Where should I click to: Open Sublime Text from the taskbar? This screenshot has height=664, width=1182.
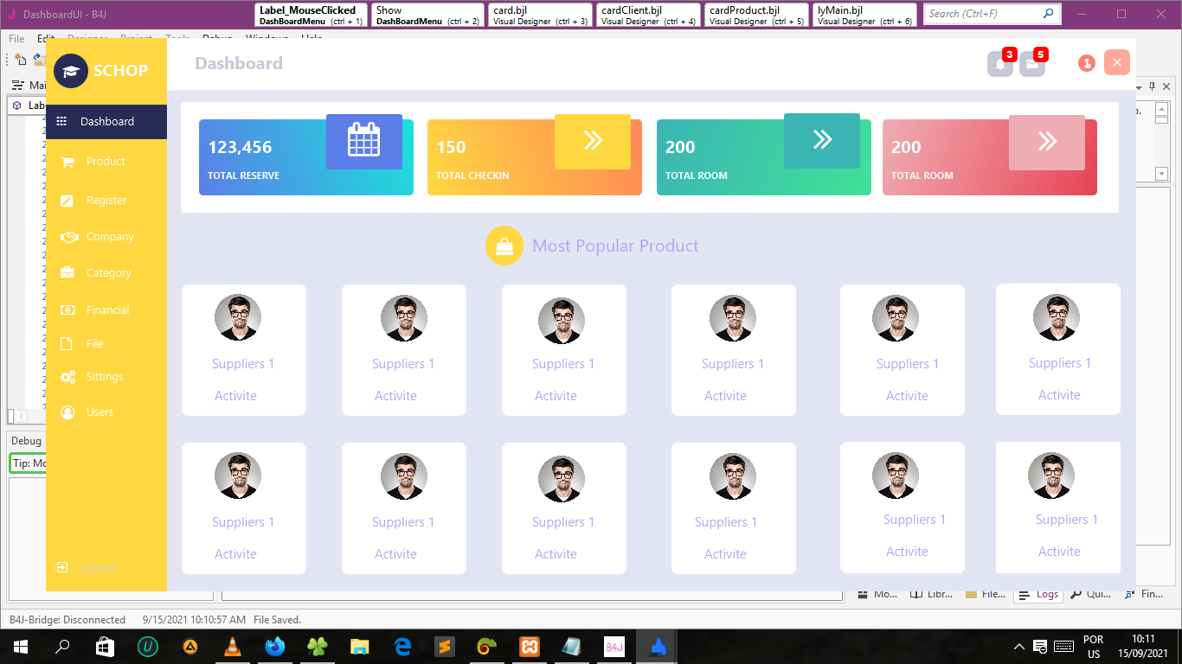pos(445,647)
